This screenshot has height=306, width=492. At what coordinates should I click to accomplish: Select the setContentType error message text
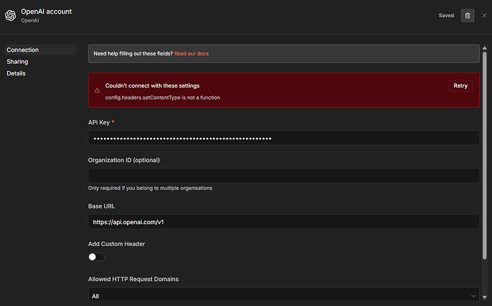[x=163, y=97]
